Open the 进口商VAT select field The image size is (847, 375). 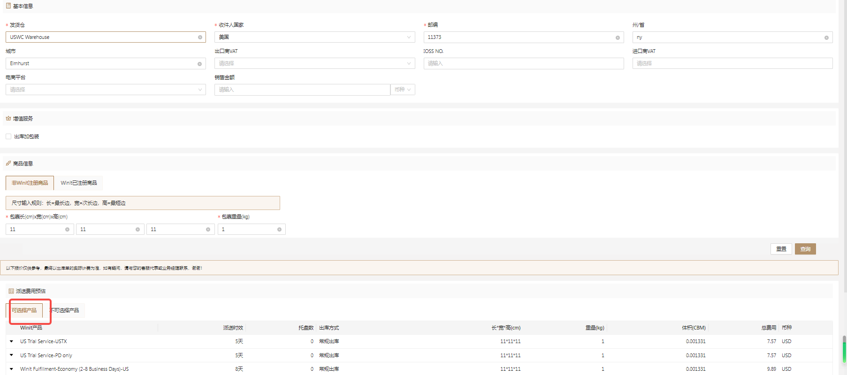[733, 63]
